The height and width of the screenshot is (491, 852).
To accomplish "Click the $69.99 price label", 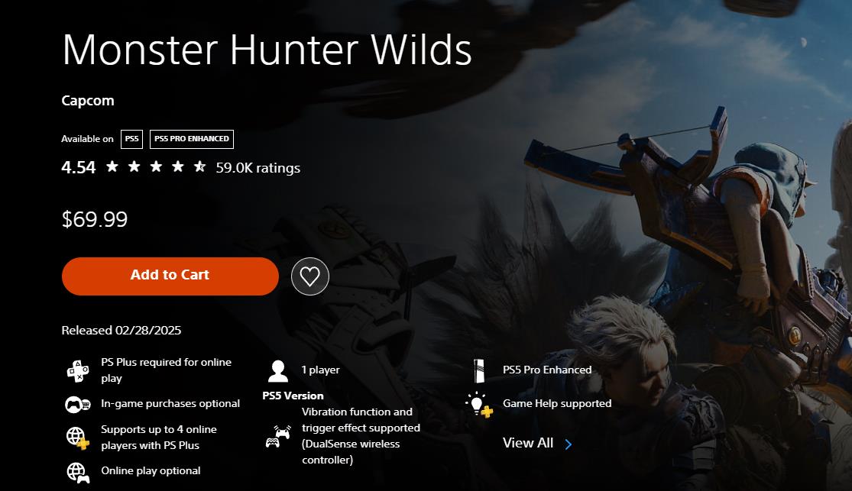I will (x=95, y=219).
